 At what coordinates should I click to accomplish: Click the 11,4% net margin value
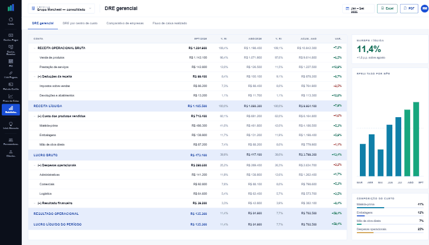369,49
